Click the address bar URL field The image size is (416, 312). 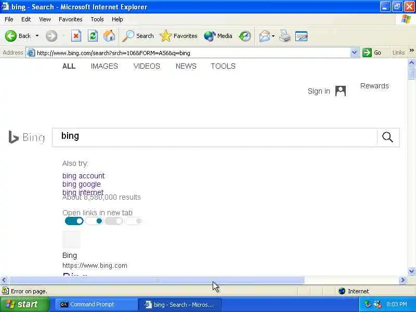pyautogui.click(x=193, y=53)
